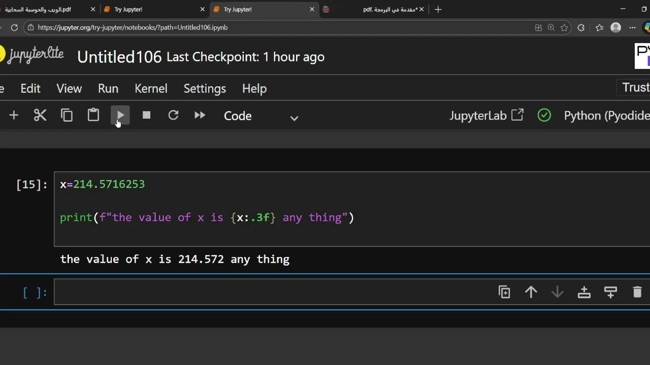Click the print f-string code line
The image size is (650, 365).
click(207, 217)
